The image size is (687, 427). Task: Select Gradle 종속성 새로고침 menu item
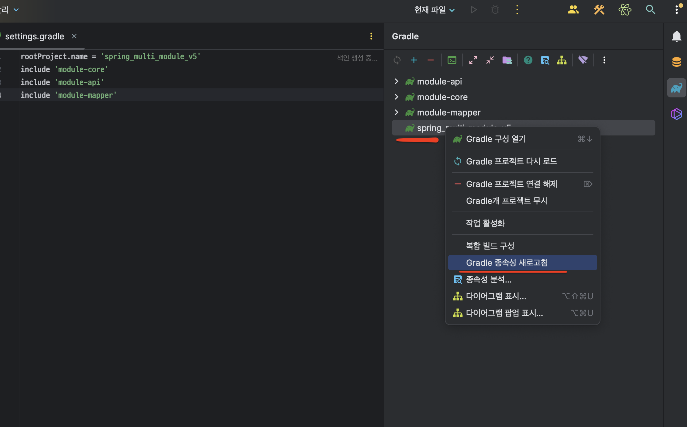507,263
